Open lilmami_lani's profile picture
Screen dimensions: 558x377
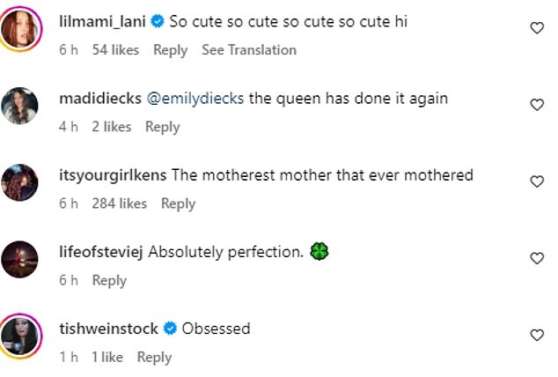(x=19, y=28)
